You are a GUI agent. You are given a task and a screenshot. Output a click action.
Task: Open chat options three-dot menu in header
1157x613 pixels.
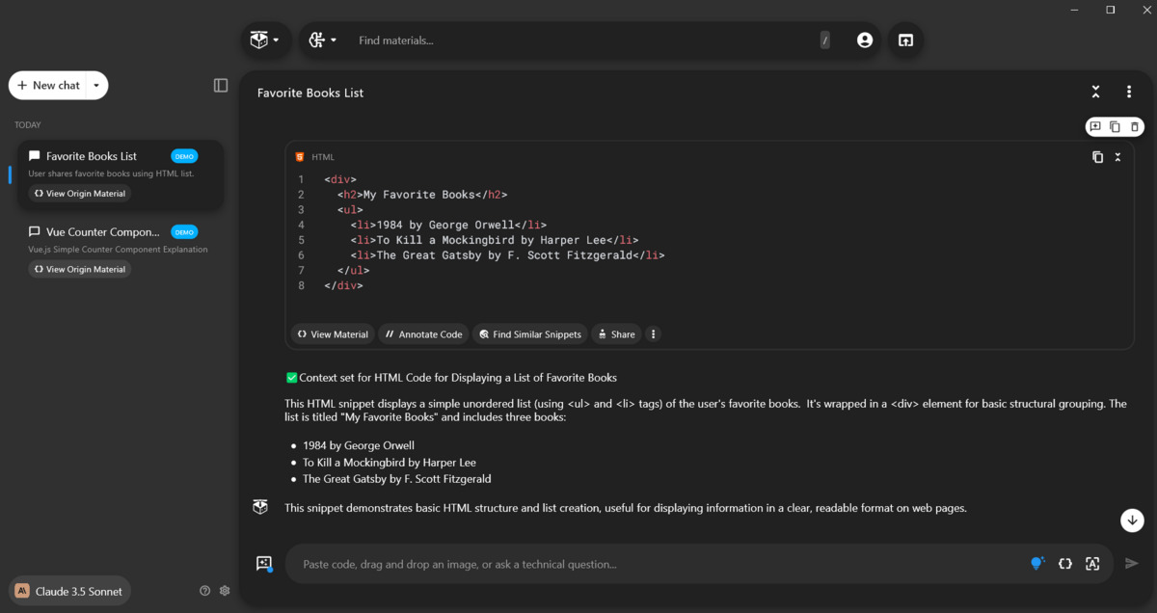[x=1129, y=93]
